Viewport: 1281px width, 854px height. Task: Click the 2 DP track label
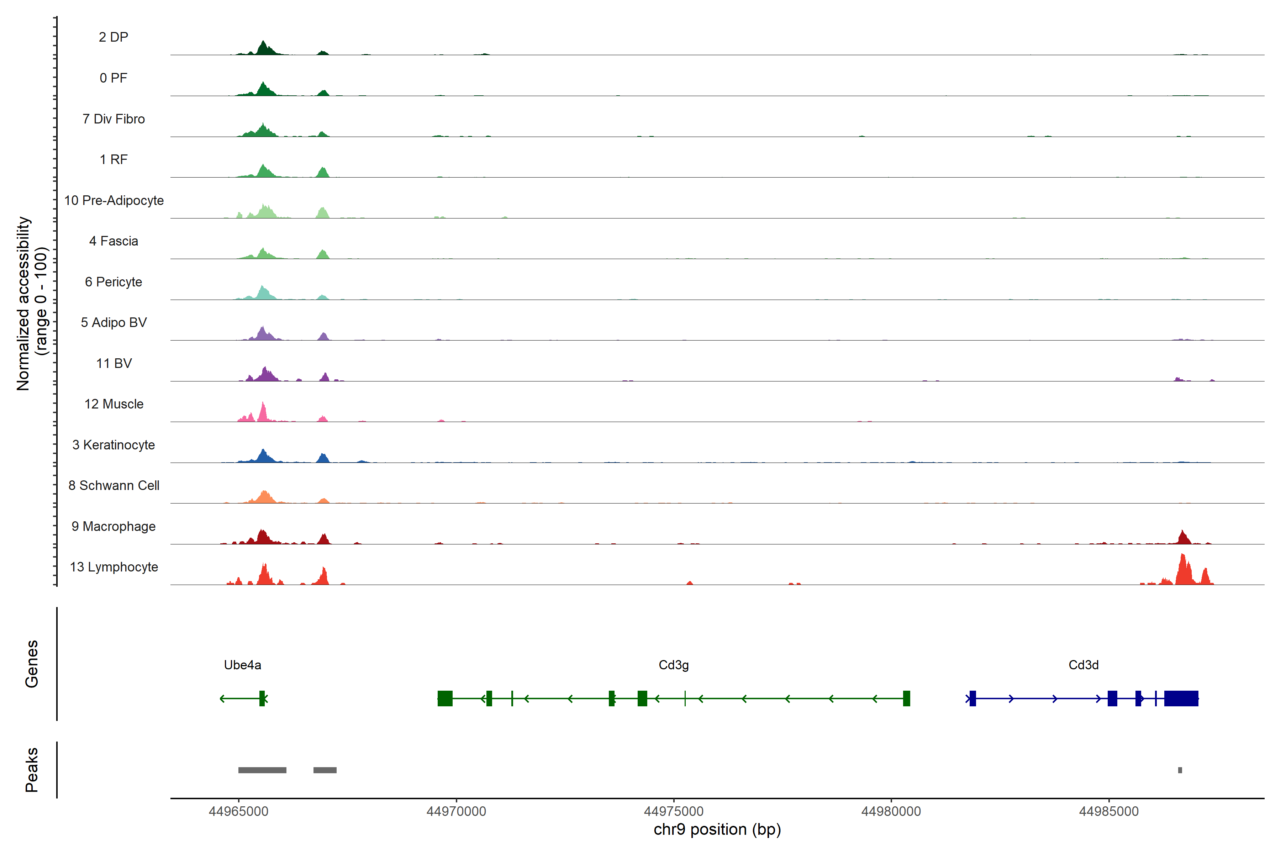coord(113,37)
